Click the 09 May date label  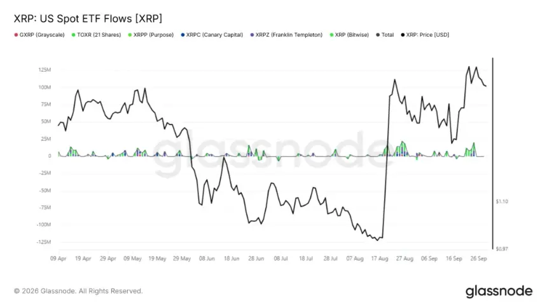(132, 259)
